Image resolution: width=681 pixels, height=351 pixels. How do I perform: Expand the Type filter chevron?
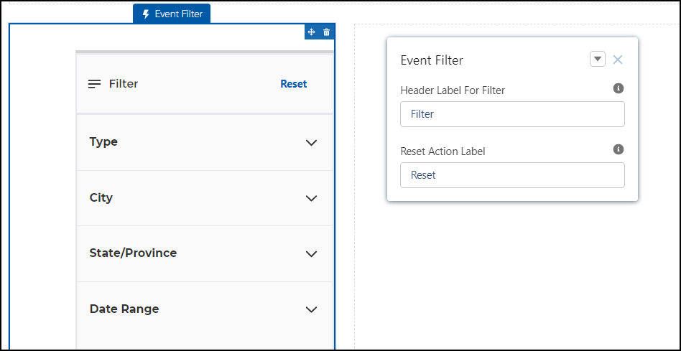[x=311, y=143]
